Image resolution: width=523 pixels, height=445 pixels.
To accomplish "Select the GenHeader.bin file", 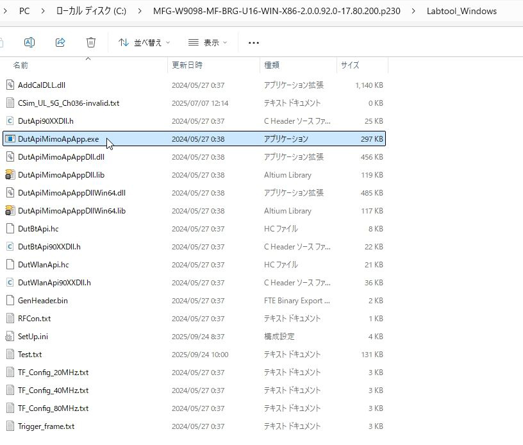I will pos(42,300).
